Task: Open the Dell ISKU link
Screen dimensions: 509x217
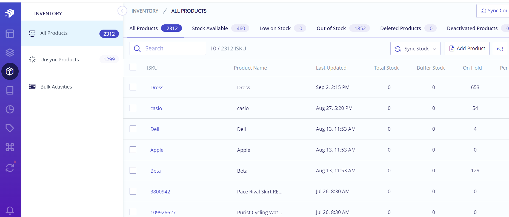Action: pyautogui.click(x=155, y=129)
